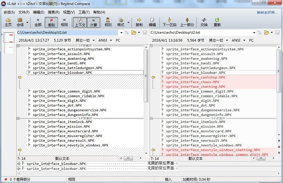Viewport: 283px width, 183px height.
Task: Open the 搜索(R) menu
Action: pos(54,12)
